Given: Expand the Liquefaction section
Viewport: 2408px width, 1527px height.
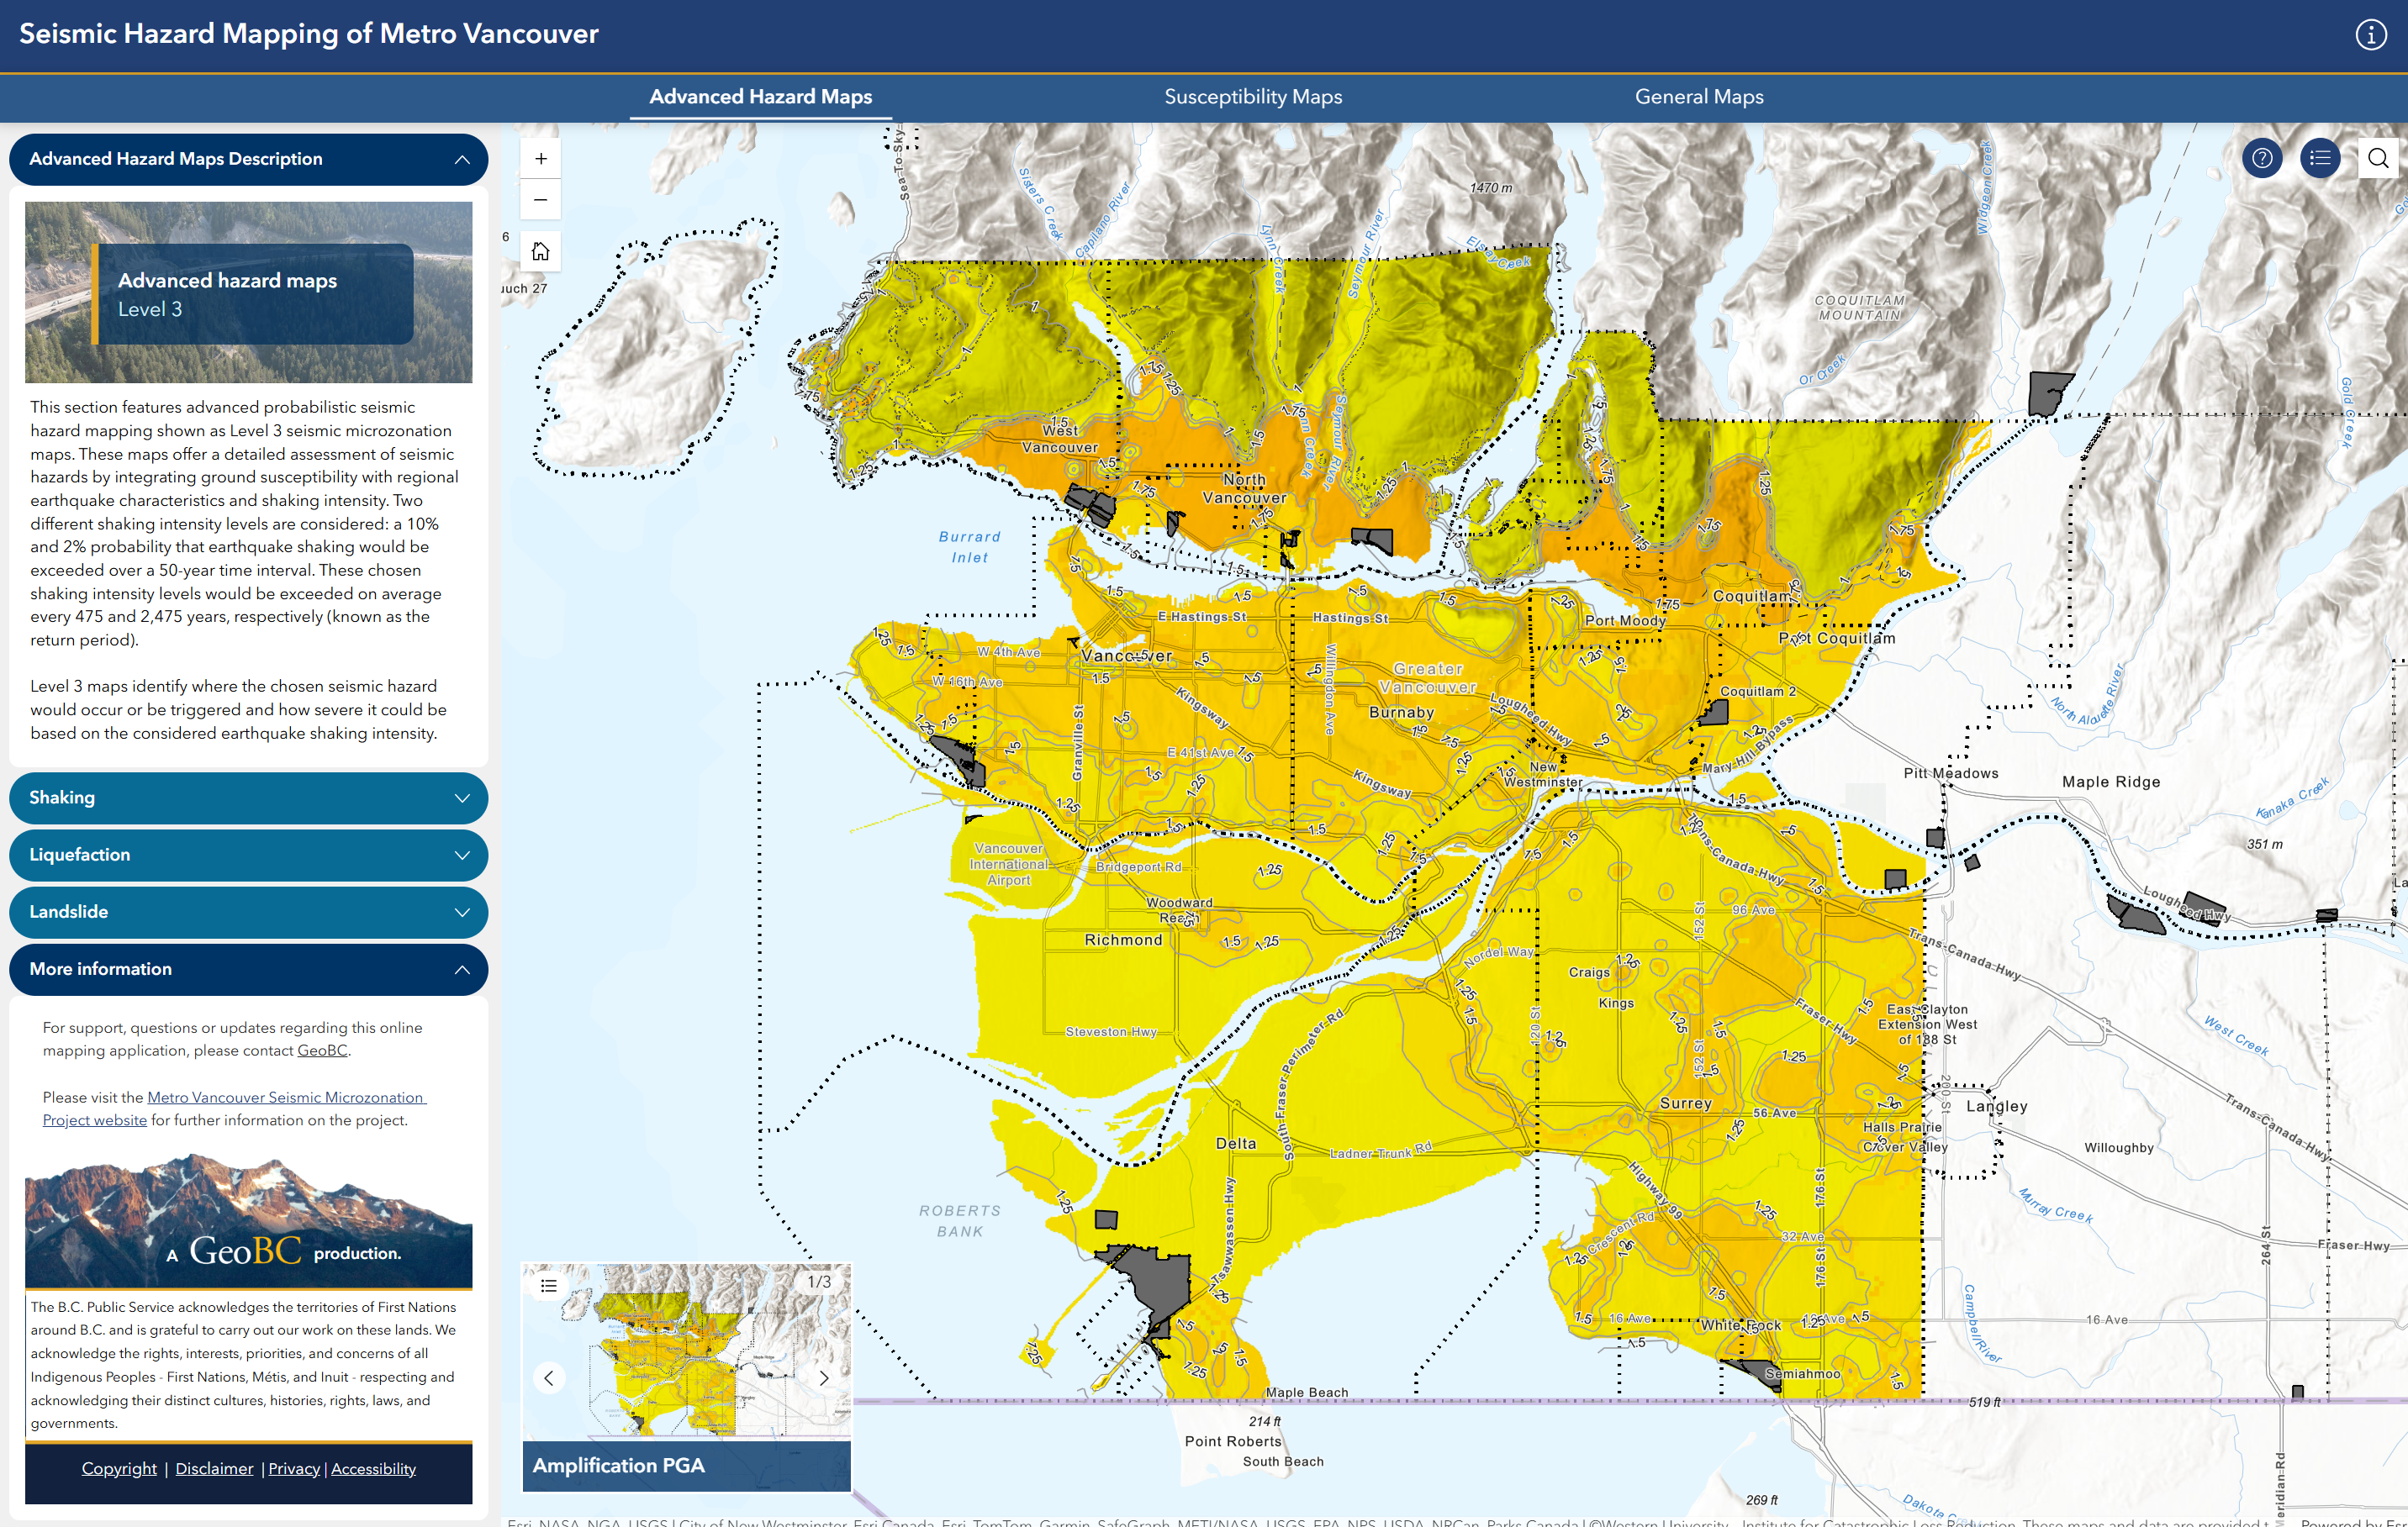Looking at the screenshot, I should tap(249, 855).
